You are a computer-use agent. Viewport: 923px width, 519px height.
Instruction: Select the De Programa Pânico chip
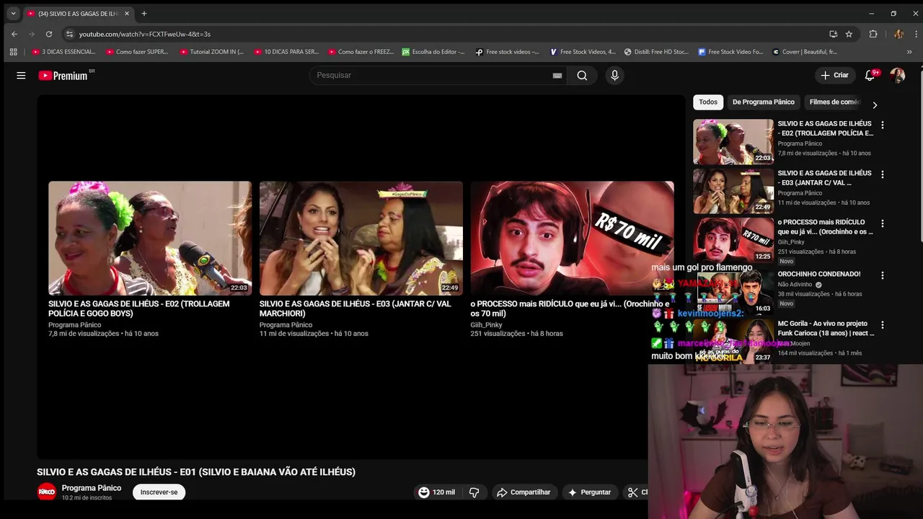(x=763, y=102)
